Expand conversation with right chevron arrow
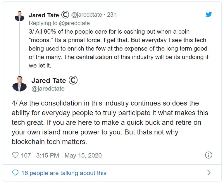The image size is (224, 185). click(x=209, y=173)
